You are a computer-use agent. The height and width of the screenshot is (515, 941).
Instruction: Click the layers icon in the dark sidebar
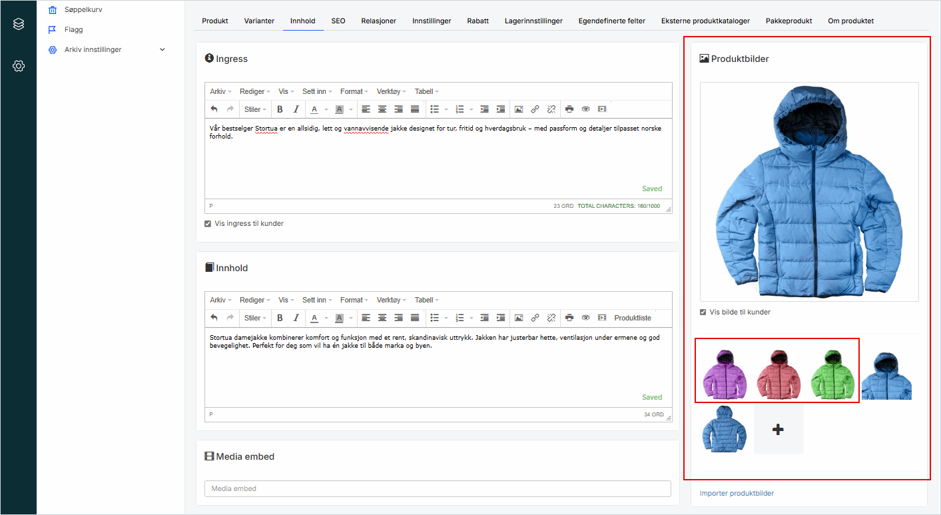coord(19,24)
